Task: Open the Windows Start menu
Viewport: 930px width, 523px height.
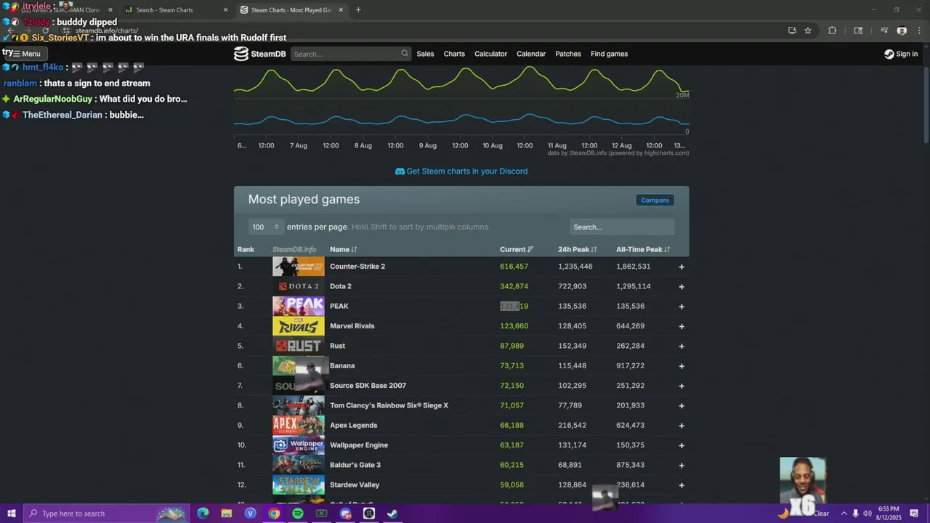Action: coord(11,514)
